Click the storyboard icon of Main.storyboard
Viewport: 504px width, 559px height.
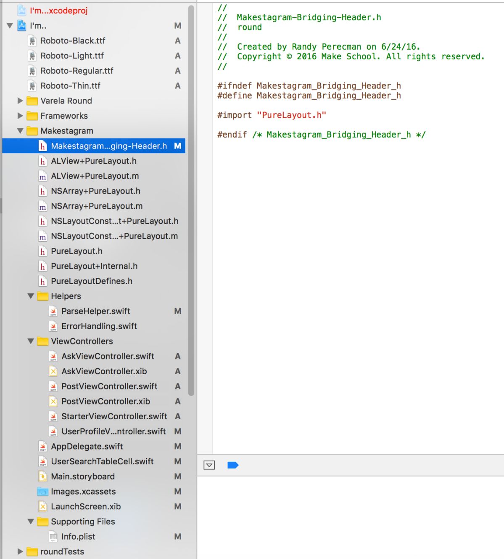(42, 476)
